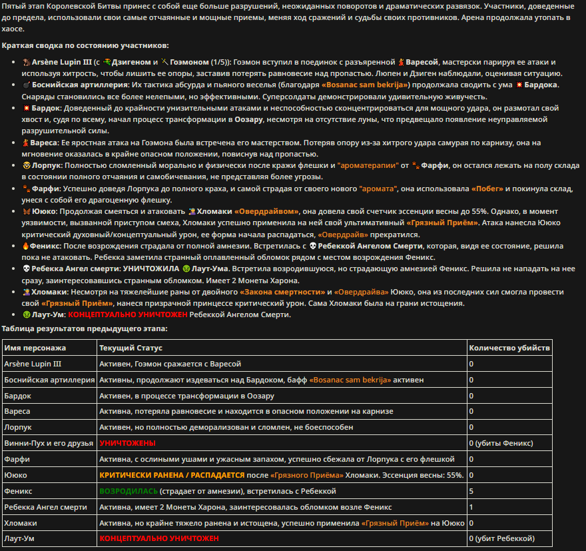Click the 'Текущий Статус' column header

point(282,348)
